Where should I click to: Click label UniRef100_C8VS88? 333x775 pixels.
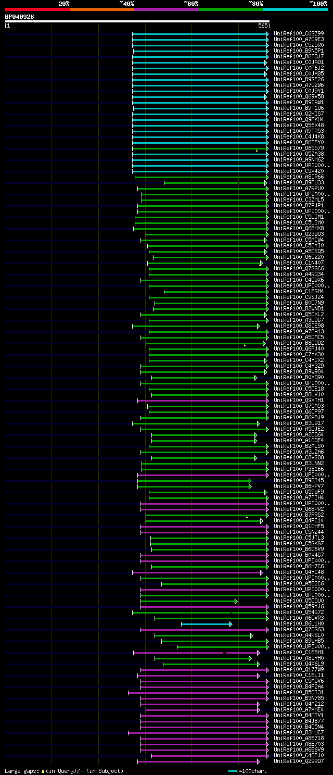[299, 457]
